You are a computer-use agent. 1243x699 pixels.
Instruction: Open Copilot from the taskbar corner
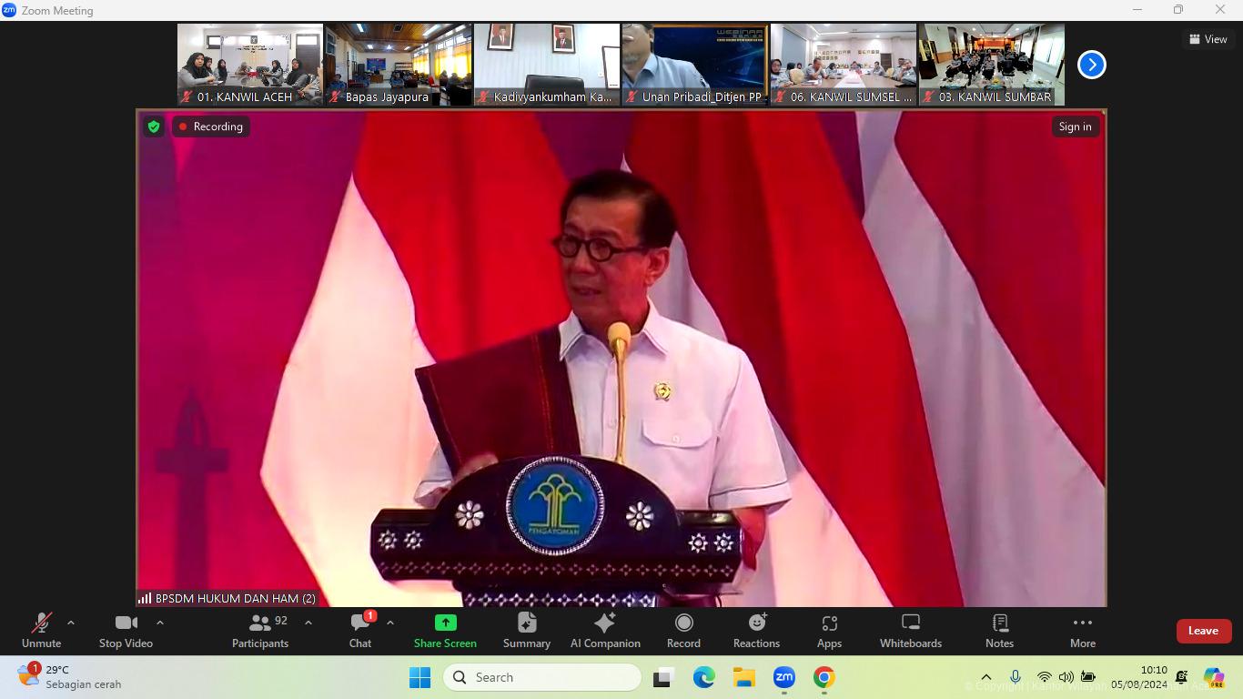click(1214, 677)
